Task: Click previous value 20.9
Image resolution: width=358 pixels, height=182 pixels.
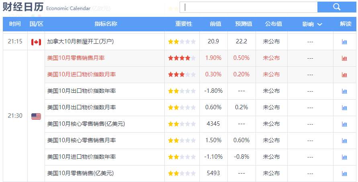Action: [213, 41]
